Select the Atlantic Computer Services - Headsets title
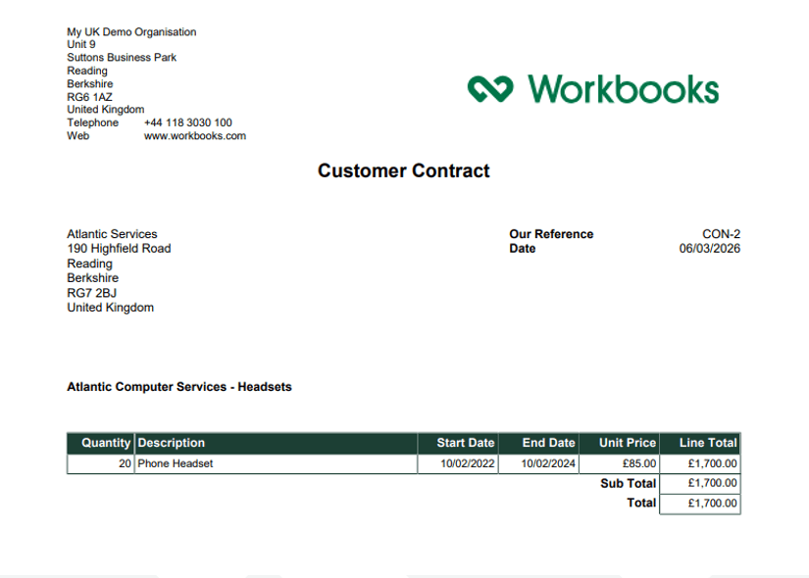This screenshot has width=809, height=578. click(x=178, y=387)
